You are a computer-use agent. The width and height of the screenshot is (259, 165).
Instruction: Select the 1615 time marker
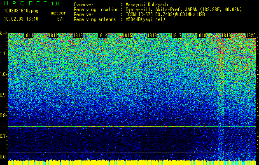128,35
